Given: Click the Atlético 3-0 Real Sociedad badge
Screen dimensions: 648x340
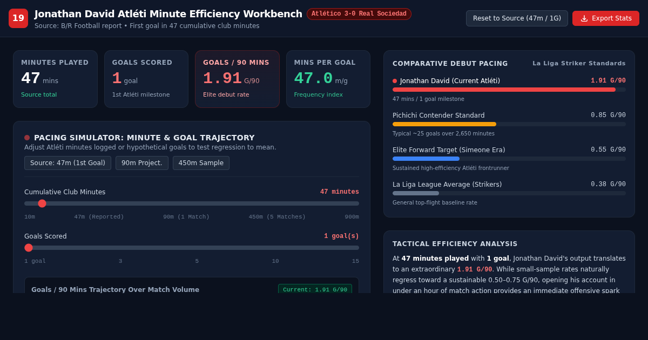Looking at the screenshot, I should [x=359, y=14].
